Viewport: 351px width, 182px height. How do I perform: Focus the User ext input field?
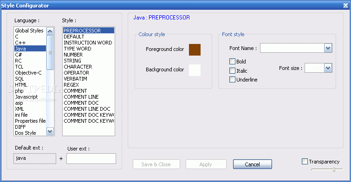91,158
